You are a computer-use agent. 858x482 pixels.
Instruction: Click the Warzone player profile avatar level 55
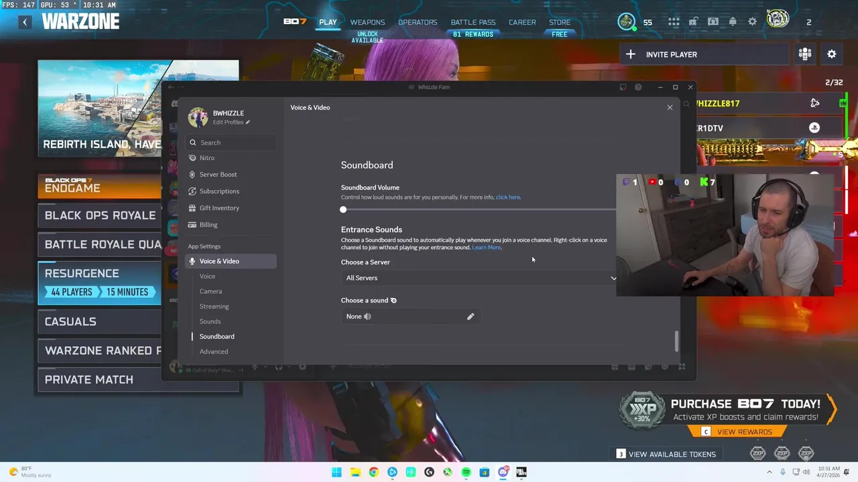click(627, 21)
